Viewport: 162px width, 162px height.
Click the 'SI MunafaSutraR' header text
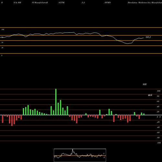point(40,3)
